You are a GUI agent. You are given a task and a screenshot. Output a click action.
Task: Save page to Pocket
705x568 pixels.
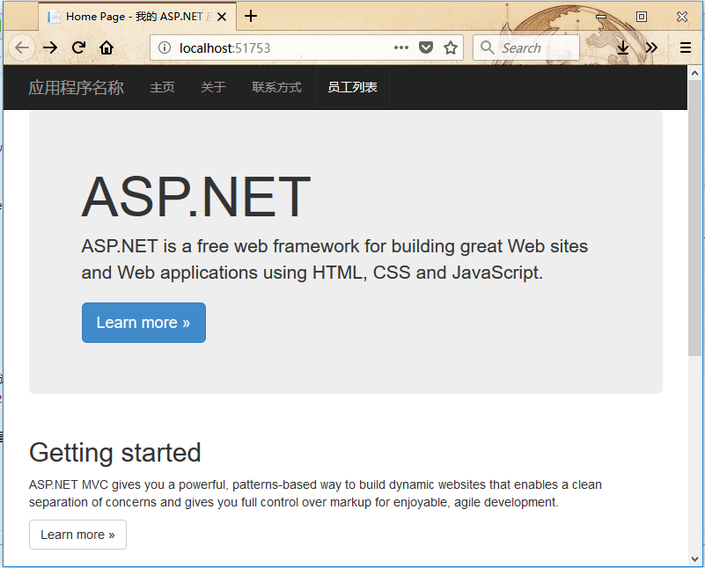(x=426, y=47)
